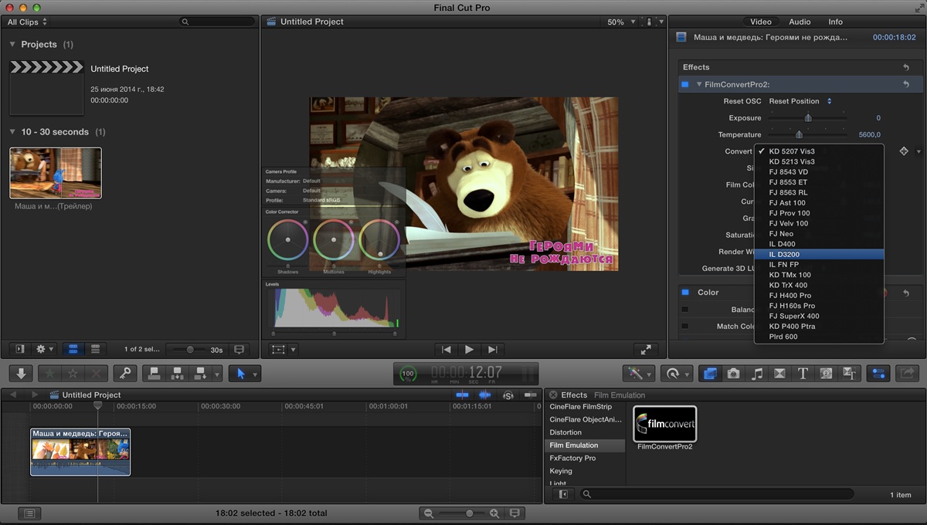The height and width of the screenshot is (525, 927).
Task: Click the Import Media down-arrow button
Action: coord(21,374)
